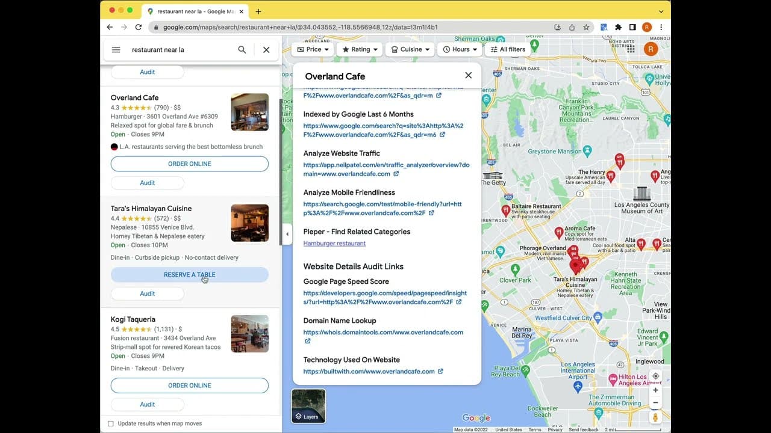Click Overland Cafe ORDER ONLINE button
The height and width of the screenshot is (433, 771).
coord(190,164)
